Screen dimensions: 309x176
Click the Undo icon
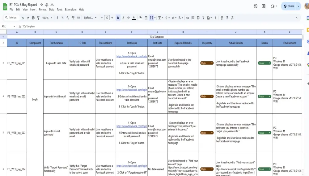tap(23, 18)
